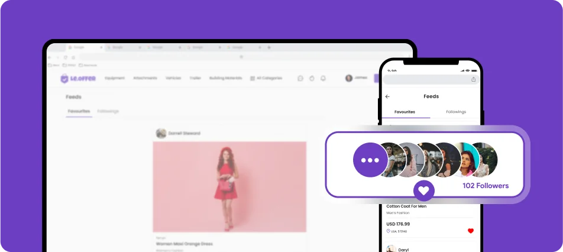Image resolution: width=563 pixels, height=252 pixels.
Task: Unfavourite the Cotton Coat with the red heart
Action: (470, 231)
